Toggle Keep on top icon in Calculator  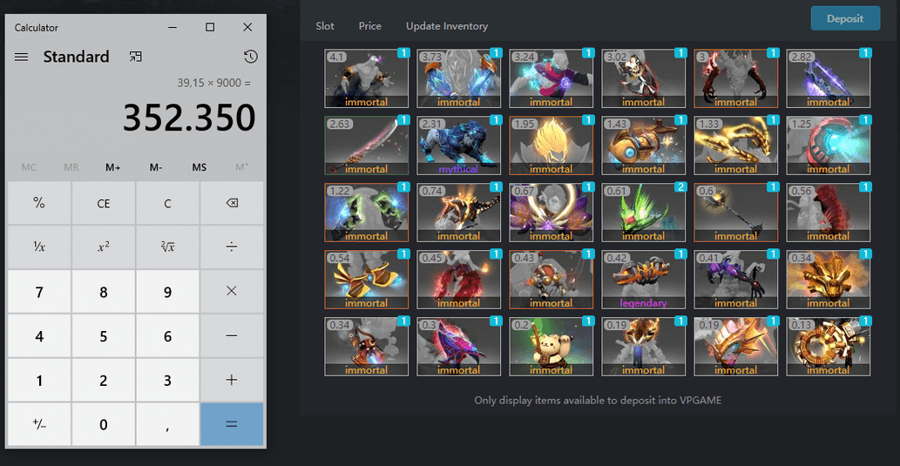click(135, 57)
